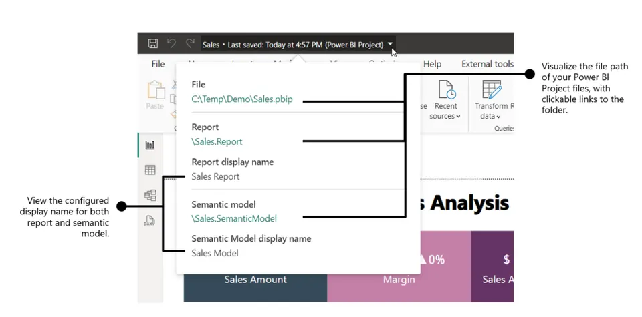Open the File menu

158,64
